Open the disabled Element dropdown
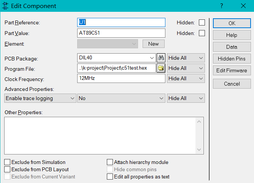This screenshot has height=183, width=254. point(108,44)
